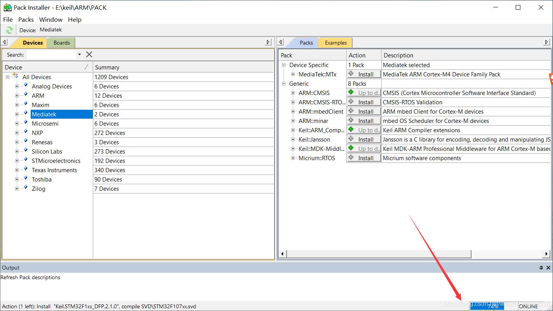Screen dimensions: 553x311
Task: Switch to the Boards tab
Action: coord(62,43)
